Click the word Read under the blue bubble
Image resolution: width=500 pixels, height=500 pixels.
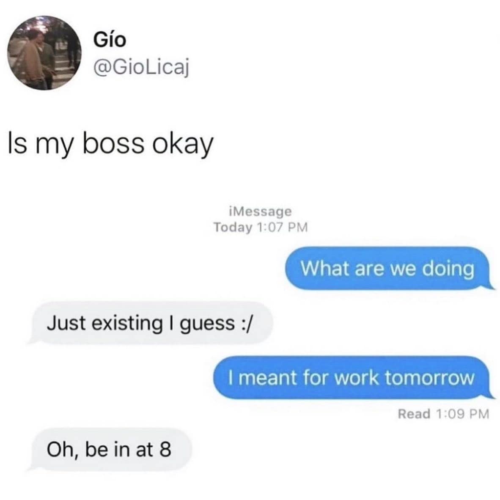414,414
